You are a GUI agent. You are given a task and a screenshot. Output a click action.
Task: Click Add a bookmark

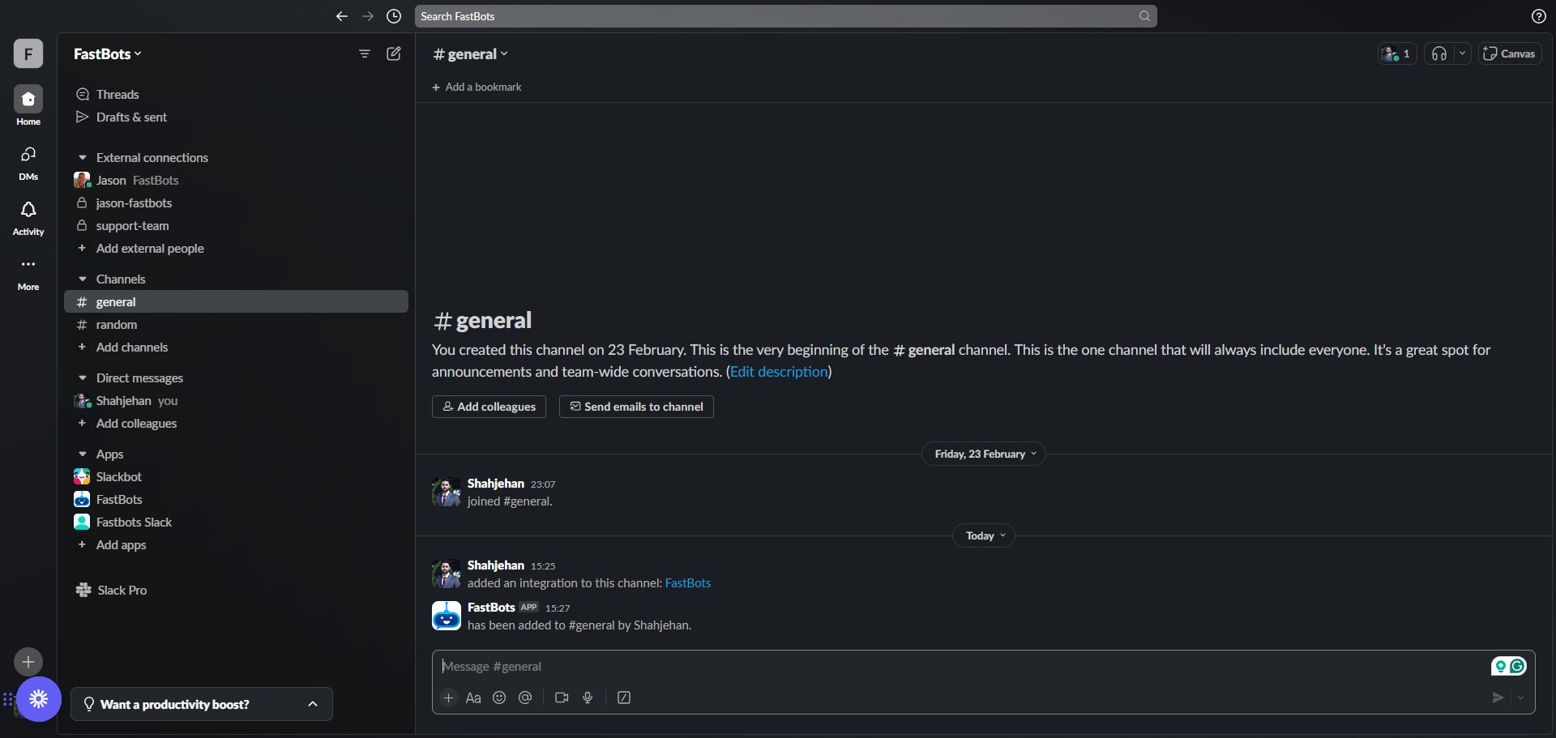[477, 87]
